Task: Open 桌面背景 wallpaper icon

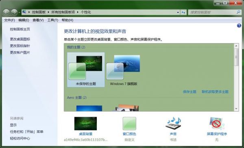Action: pyautogui.click(x=85, y=124)
